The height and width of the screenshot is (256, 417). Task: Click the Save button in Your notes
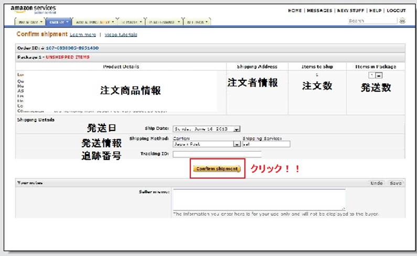(395, 183)
